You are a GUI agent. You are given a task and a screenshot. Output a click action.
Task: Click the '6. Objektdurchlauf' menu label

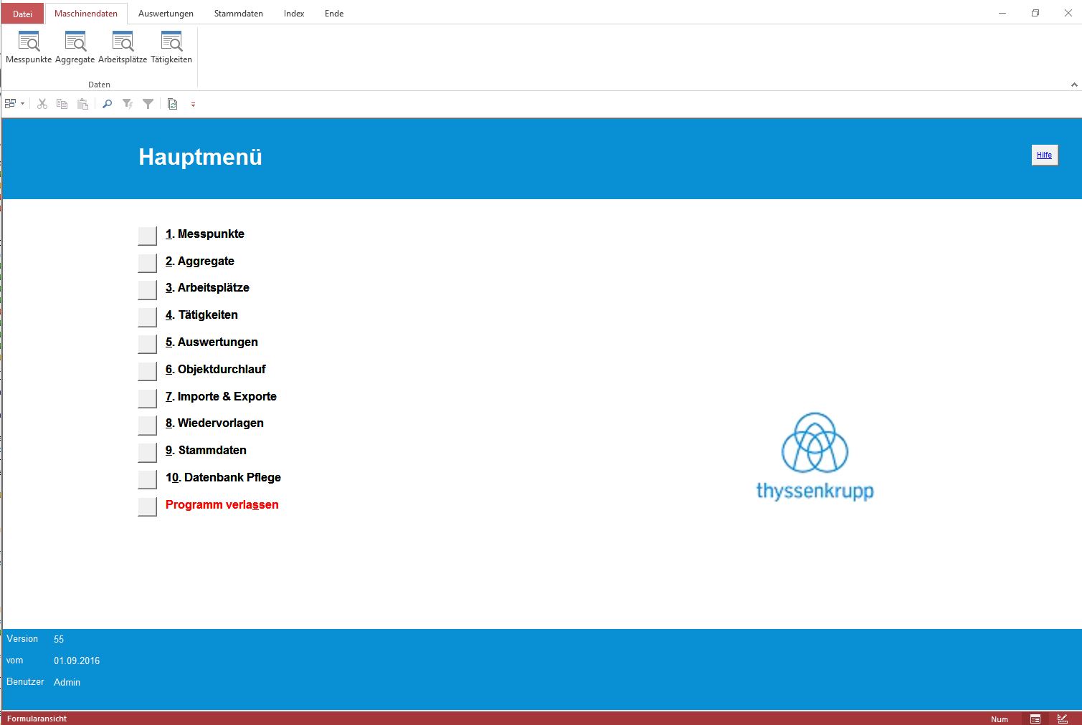(x=215, y=370)
